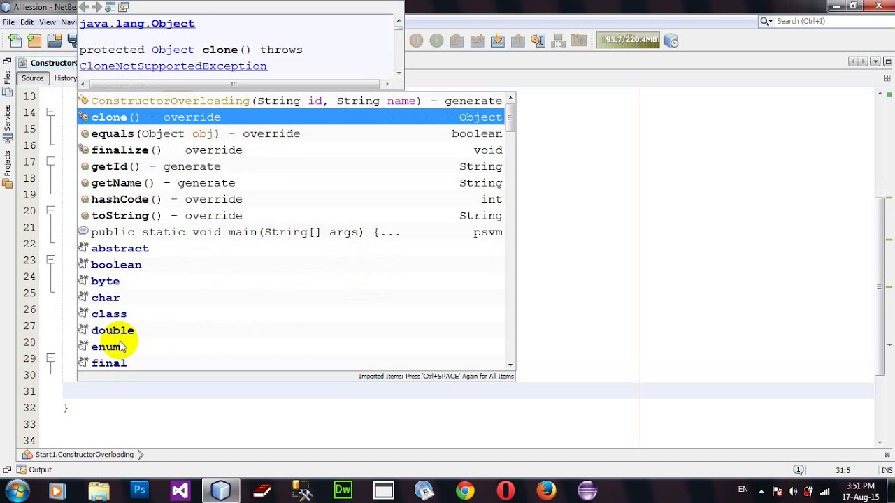This screenshot has height=503, width=895.
Task: Click the Open Project toolbar icon
Action: [54, 41]
